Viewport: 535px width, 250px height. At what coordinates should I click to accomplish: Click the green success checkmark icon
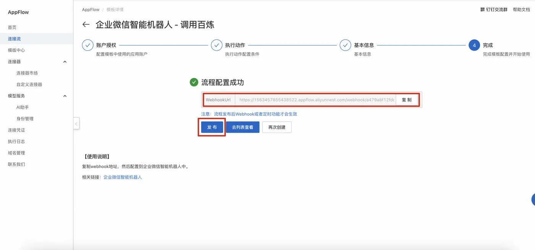tap(194, 82)
